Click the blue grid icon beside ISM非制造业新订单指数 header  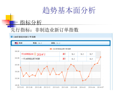click(x=12, y=37)
